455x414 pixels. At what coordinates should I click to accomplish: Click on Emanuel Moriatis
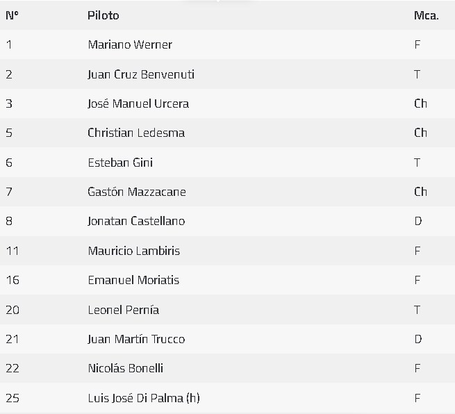pyautogui.click(x=133, y=280)
